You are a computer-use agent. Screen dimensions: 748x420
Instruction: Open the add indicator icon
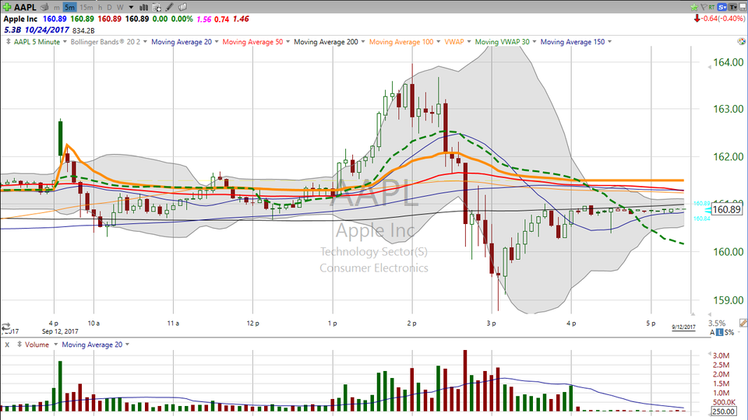point(157,7)
